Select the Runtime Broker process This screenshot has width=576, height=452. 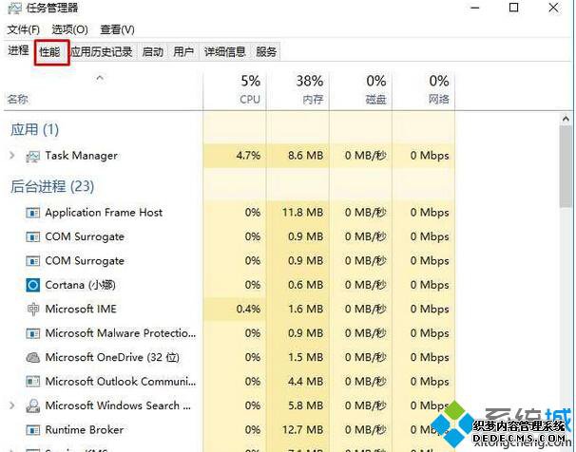[85, 430]
